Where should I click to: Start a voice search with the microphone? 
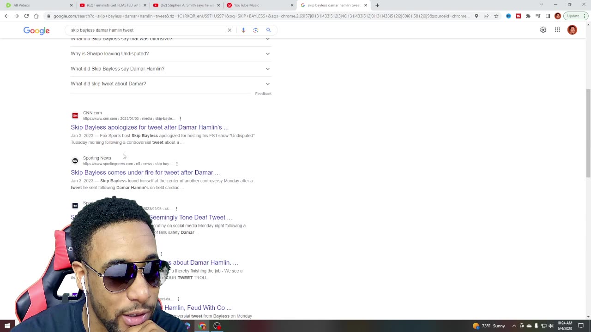click(x=243, y=30)
